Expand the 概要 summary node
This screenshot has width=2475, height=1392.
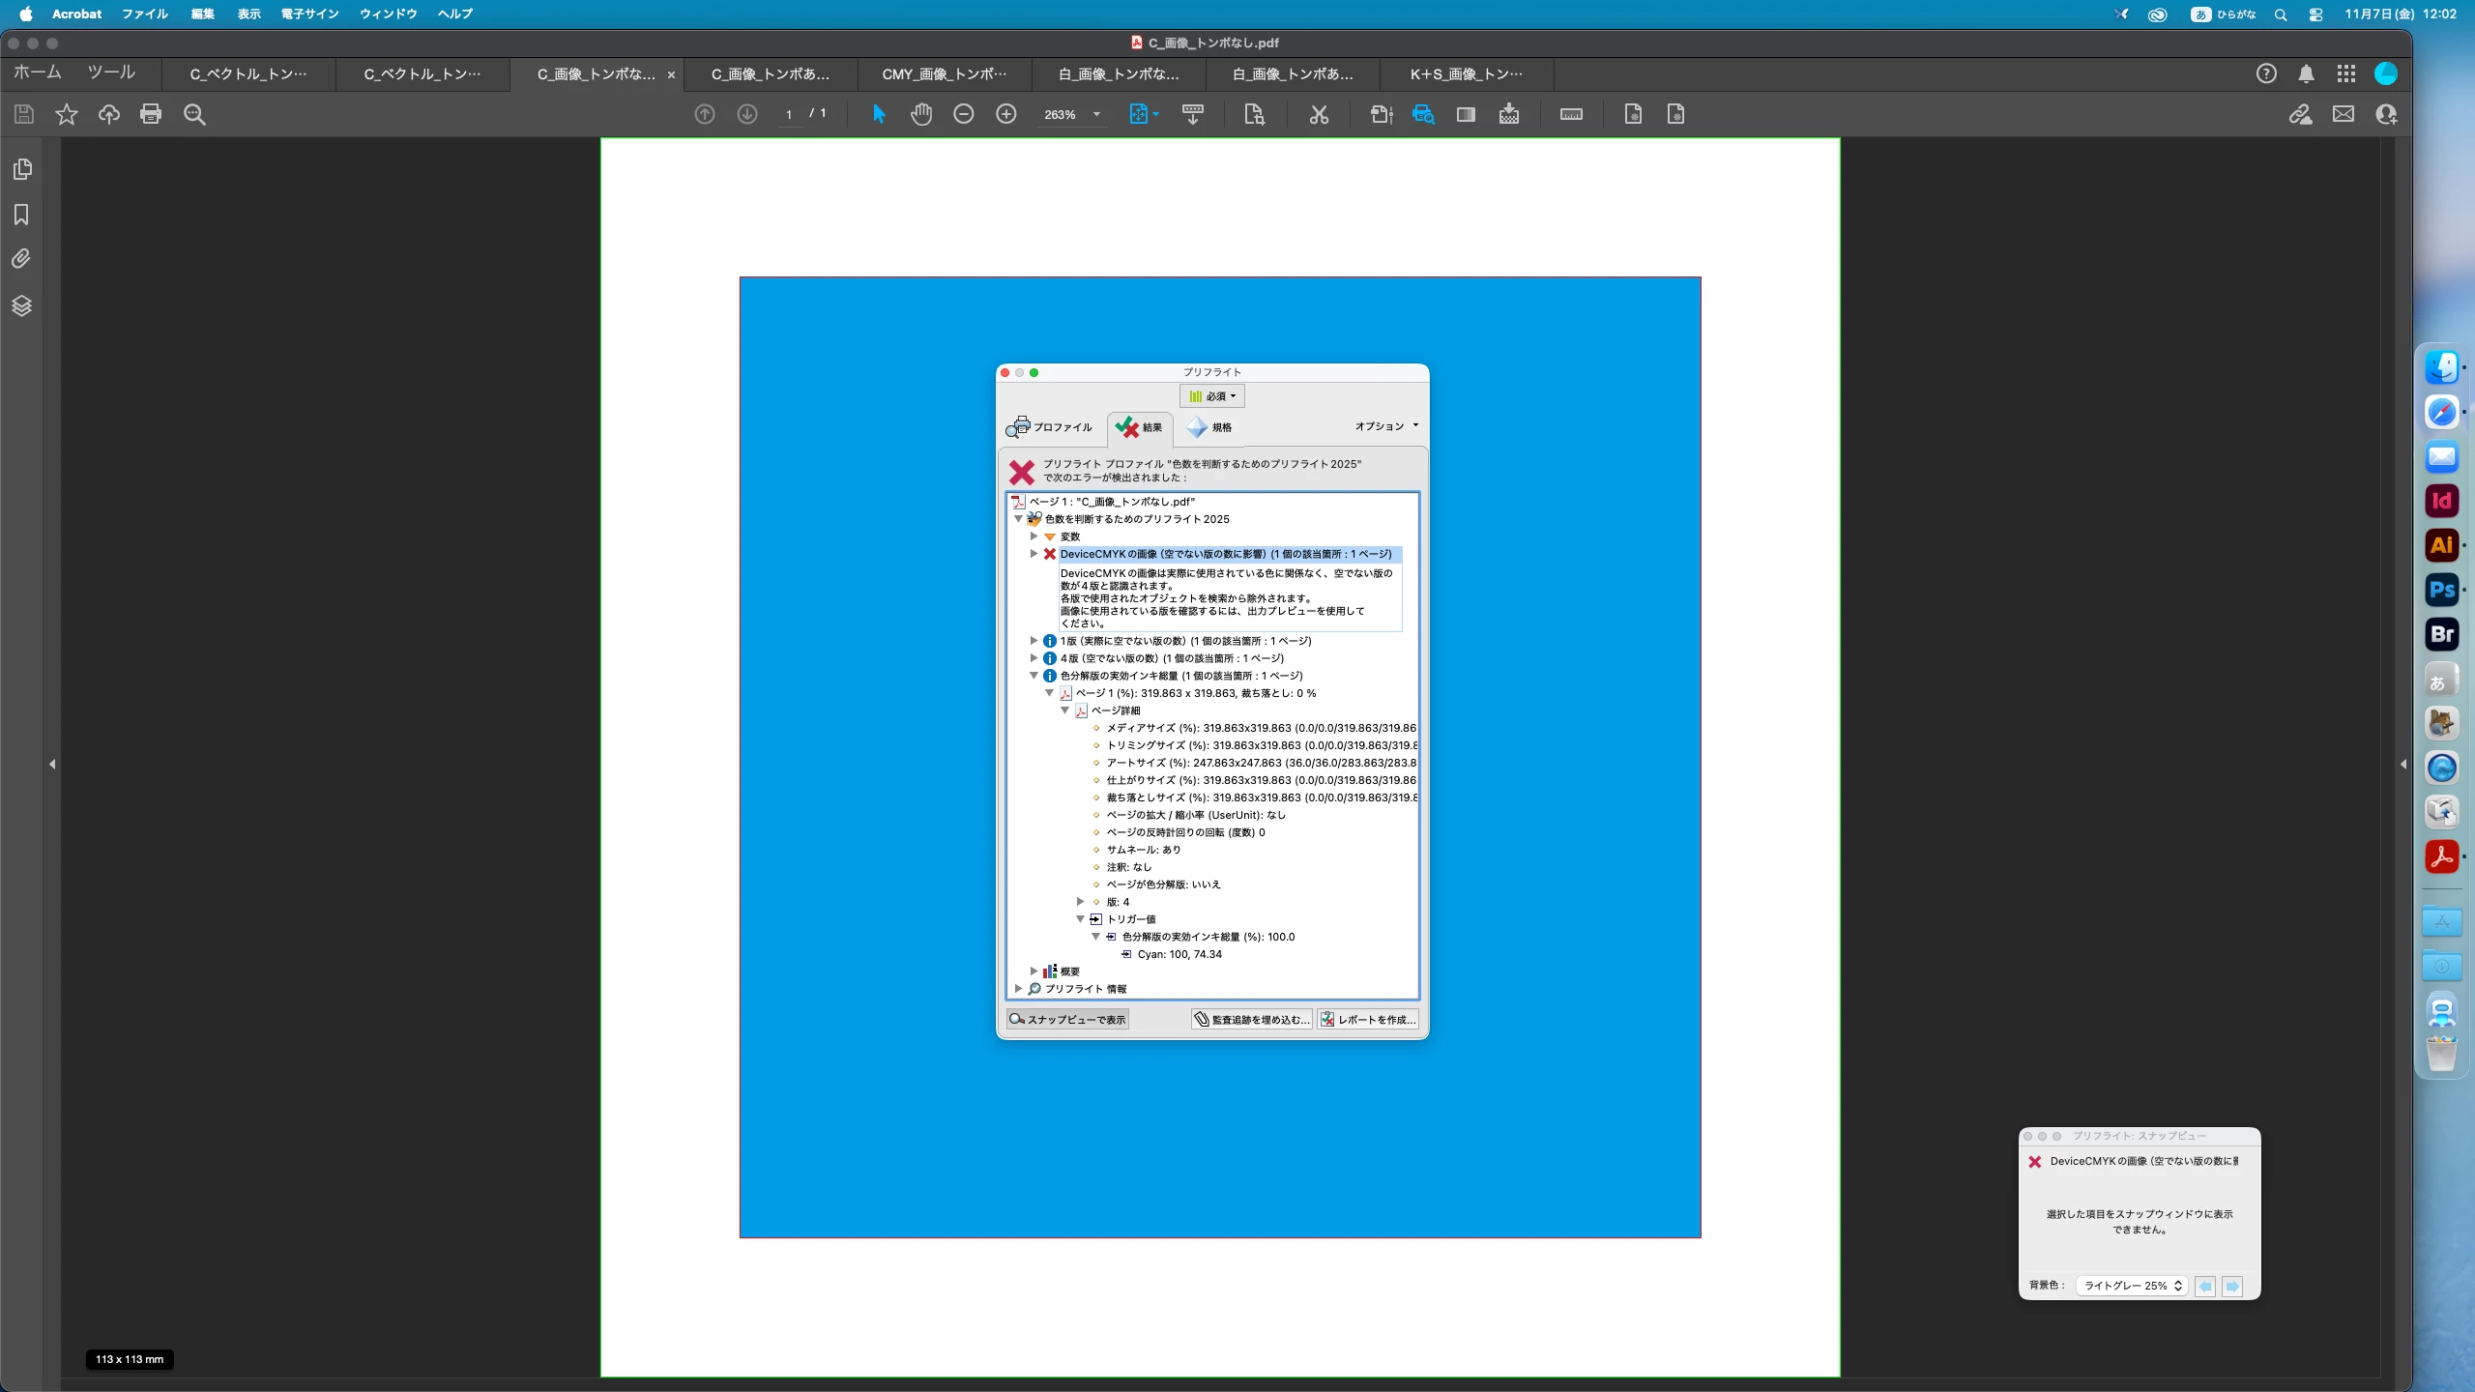coord(1034,971)
